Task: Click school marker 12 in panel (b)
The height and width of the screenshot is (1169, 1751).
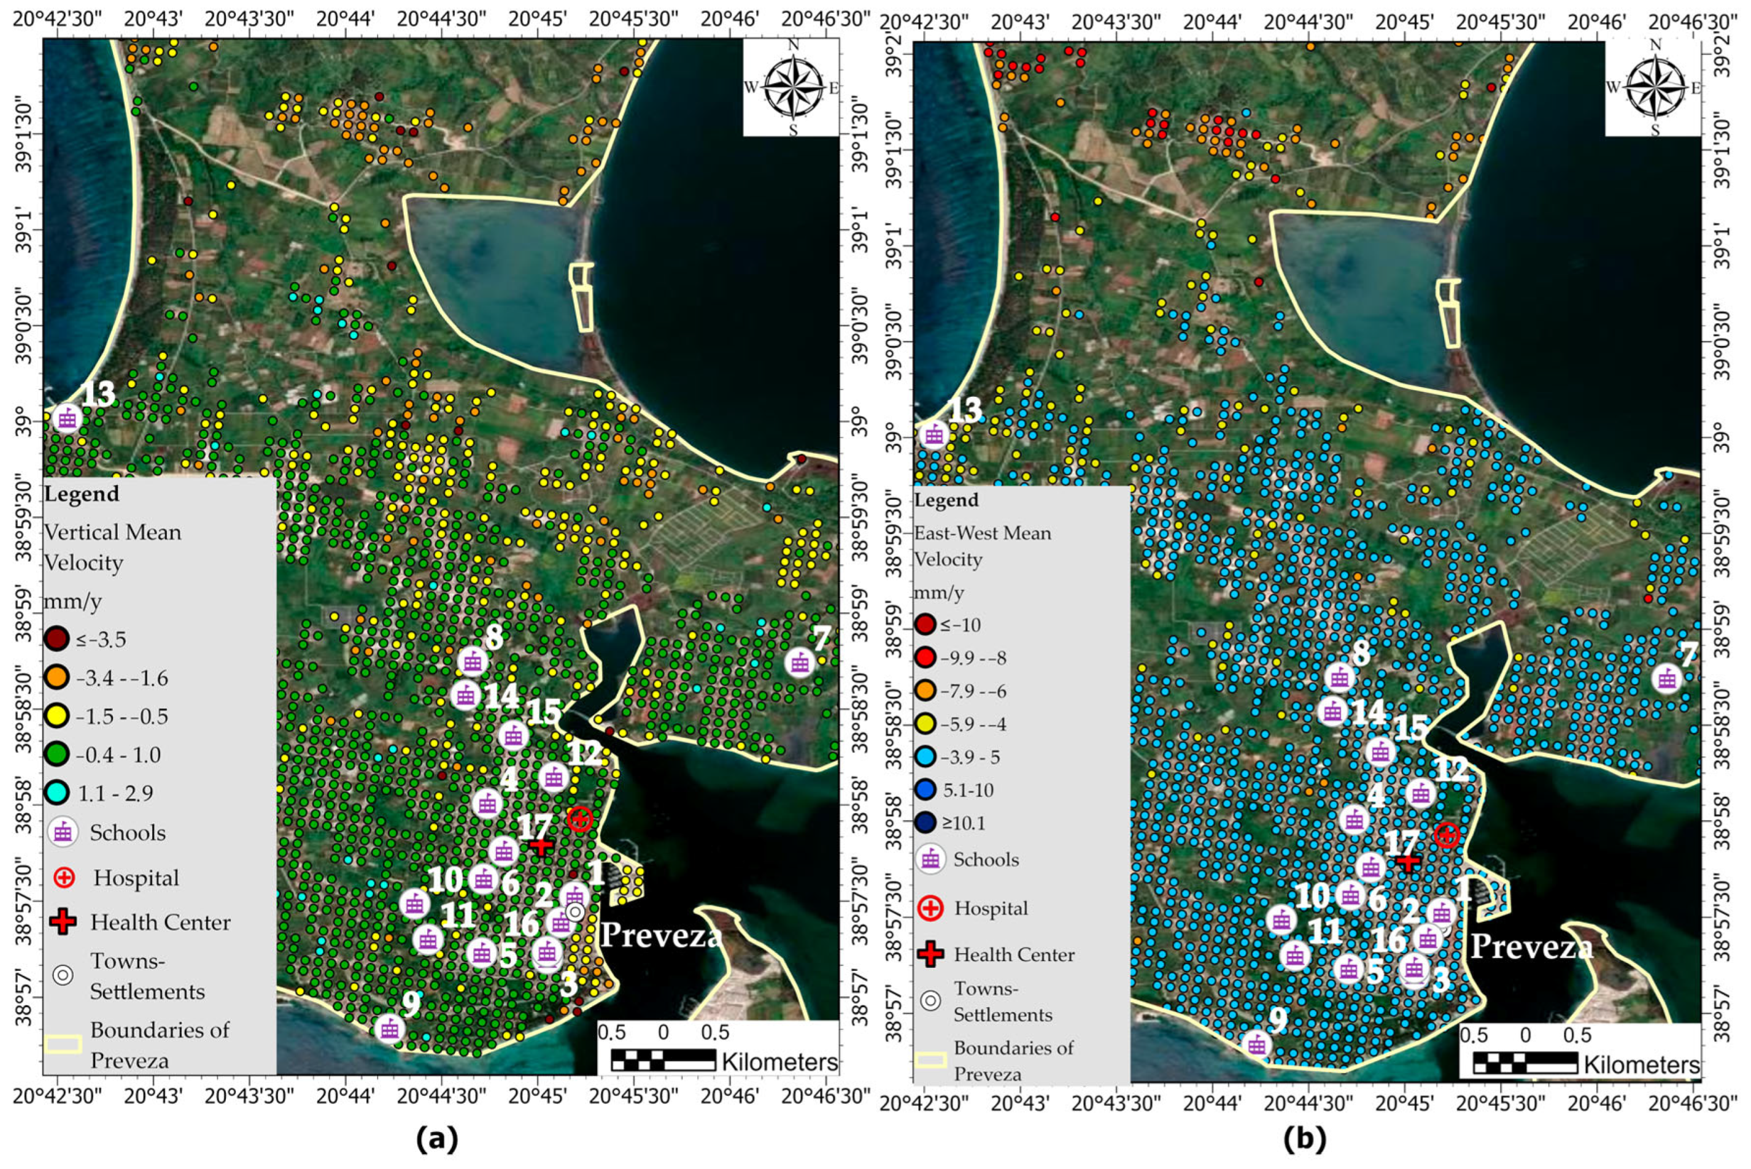Action: (x=1420, y=794)
